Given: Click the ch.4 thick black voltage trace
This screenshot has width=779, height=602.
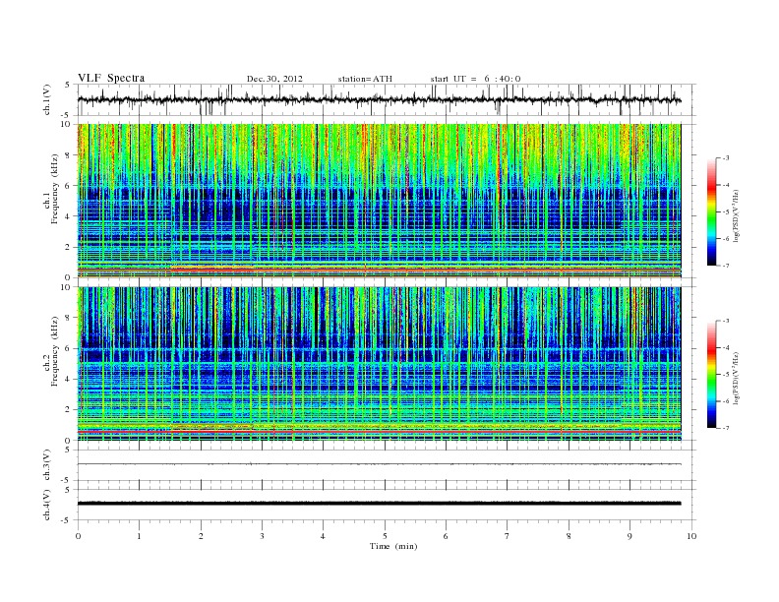Looking at the screenshot, I should (x=379, y=504).
